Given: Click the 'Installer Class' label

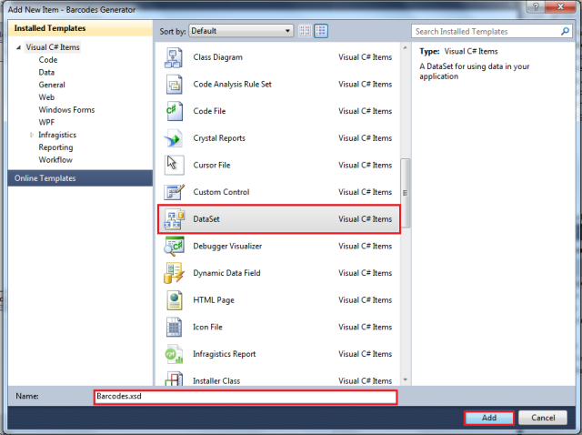Looking at the screenshot, I should coord(216,381).
